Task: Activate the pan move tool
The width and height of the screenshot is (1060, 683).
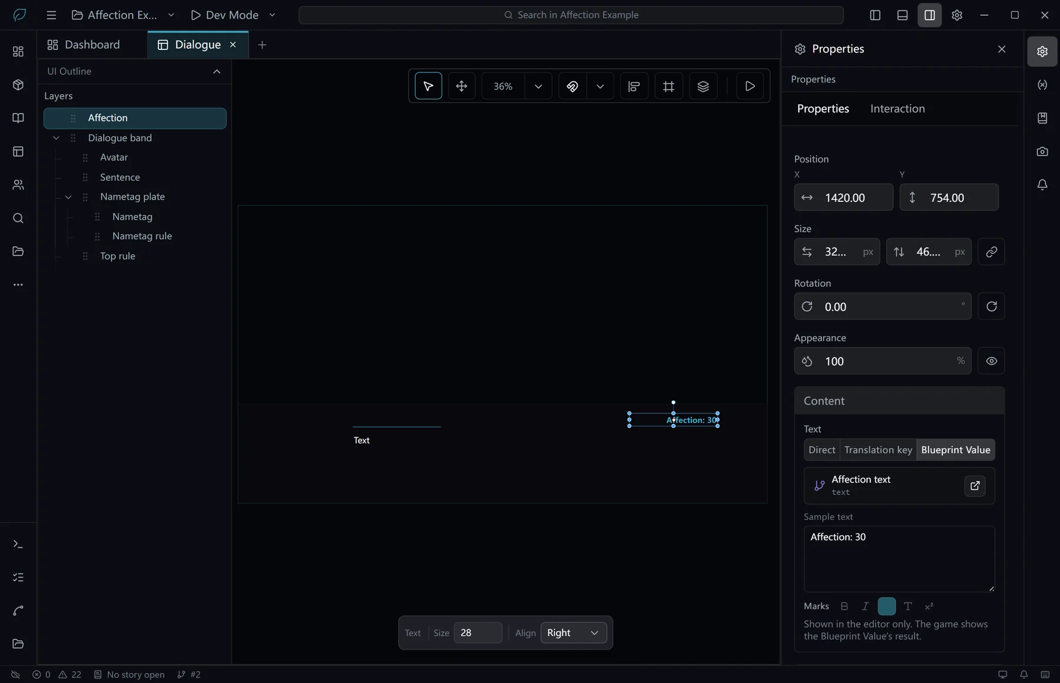Action: [462, 86]
